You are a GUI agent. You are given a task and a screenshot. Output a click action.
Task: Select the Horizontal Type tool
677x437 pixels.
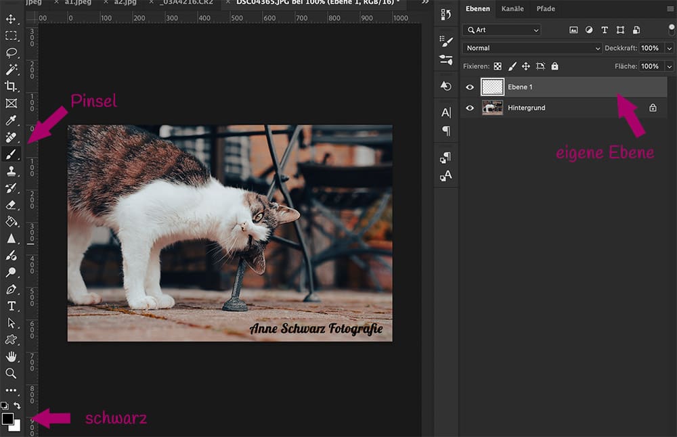click(x=12, y=306)
